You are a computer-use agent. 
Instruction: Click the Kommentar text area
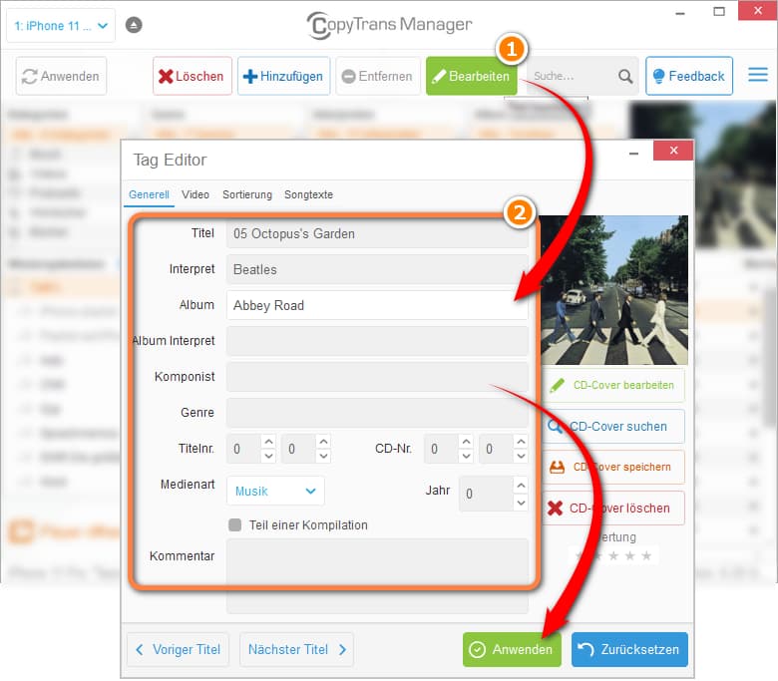377,575
